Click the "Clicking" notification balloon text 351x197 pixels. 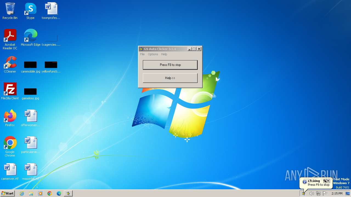click(314, 181)
